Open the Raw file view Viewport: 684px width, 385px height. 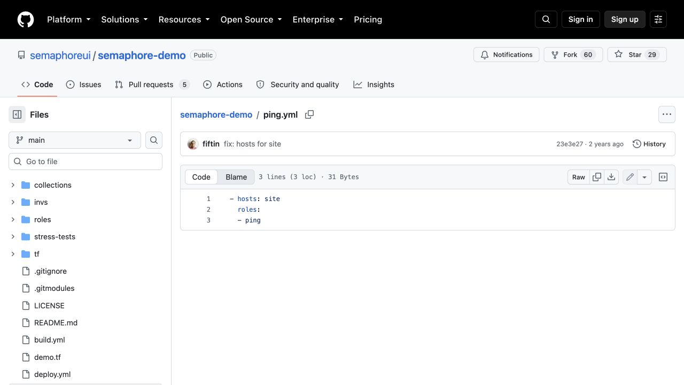(579, 177)
